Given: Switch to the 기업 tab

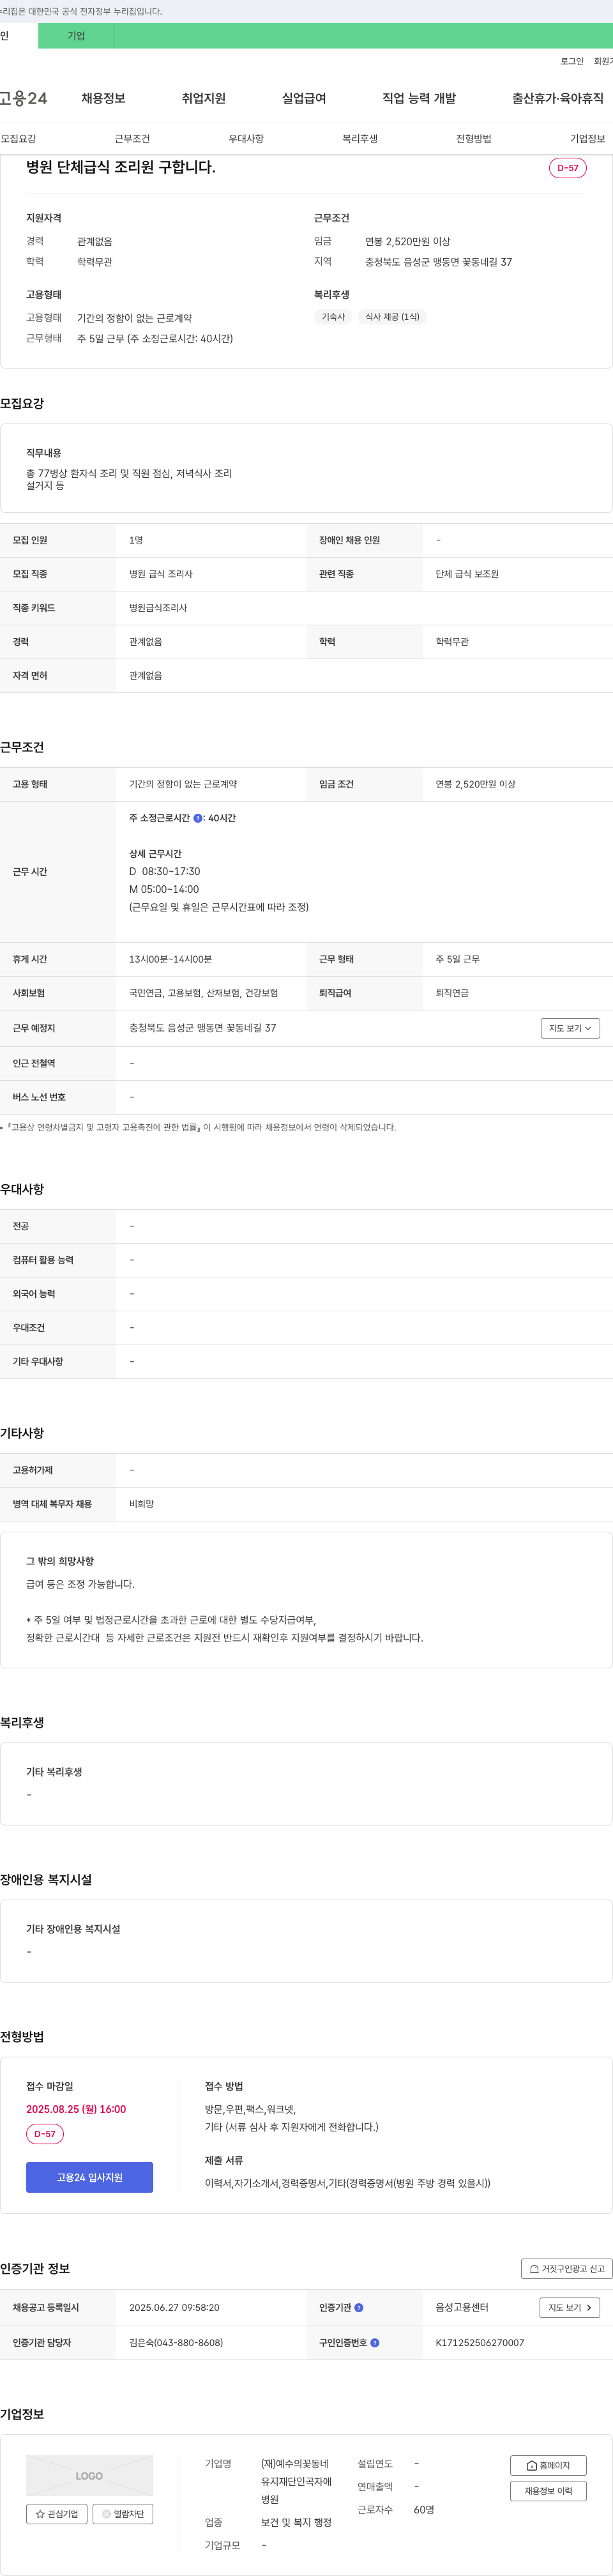Looking at the screenshot, I should point(76,36).
